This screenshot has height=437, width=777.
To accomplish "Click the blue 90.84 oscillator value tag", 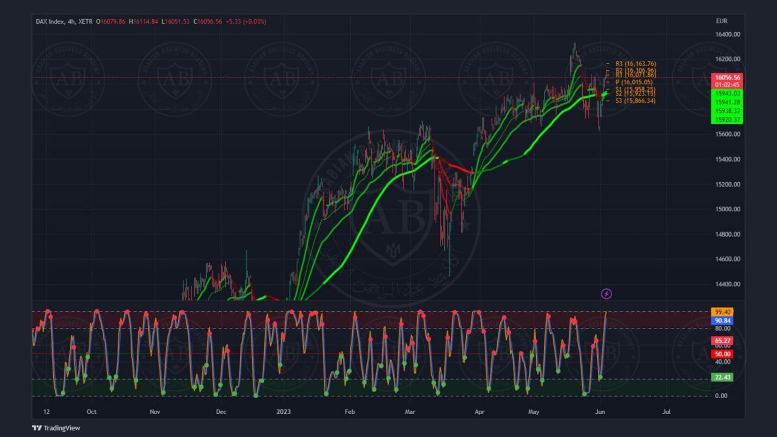I will [722, 321].
